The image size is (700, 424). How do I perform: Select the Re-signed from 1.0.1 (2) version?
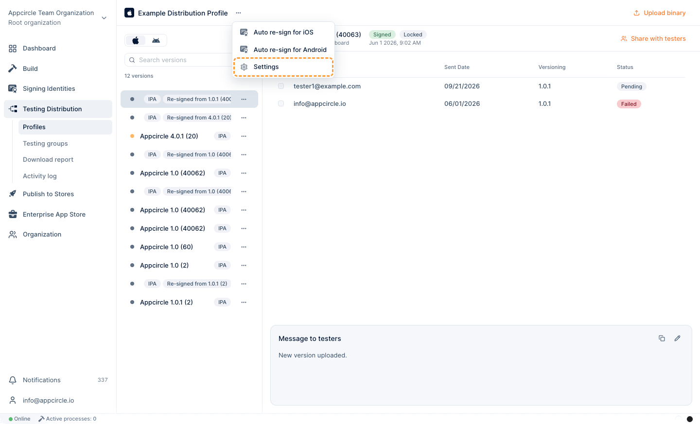pyautogui.click(x=189, y=284)
